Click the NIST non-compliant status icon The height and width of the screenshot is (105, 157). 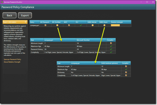(x=69, y=26)
